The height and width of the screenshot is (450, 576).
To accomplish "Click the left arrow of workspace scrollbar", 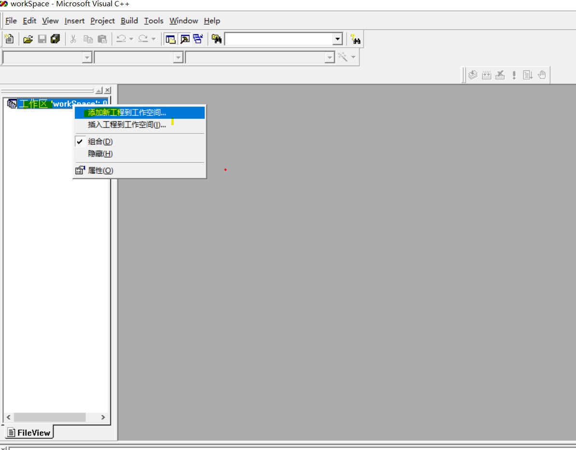I will 8,417.
